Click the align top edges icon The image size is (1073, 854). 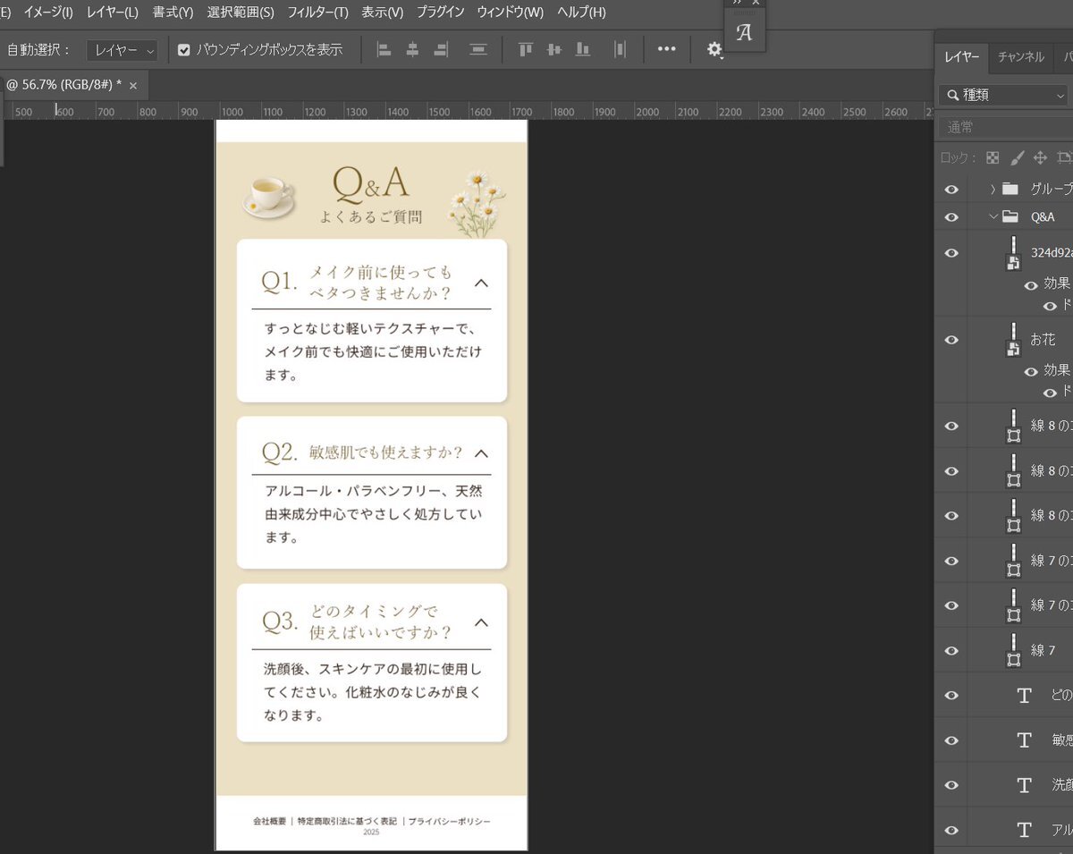tap(526, 50)
